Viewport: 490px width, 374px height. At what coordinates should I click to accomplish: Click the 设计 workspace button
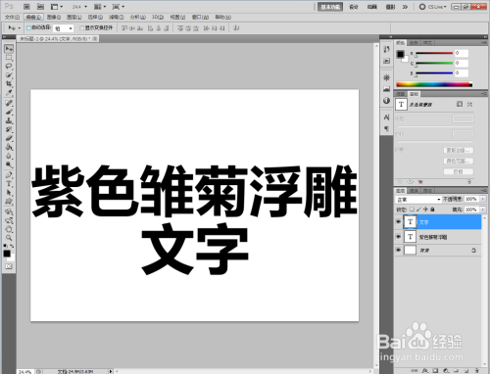click(354, 7)
